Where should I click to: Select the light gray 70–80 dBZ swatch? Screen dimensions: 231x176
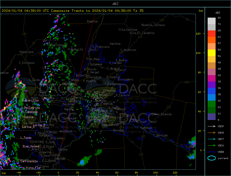(x=211, y=21)
